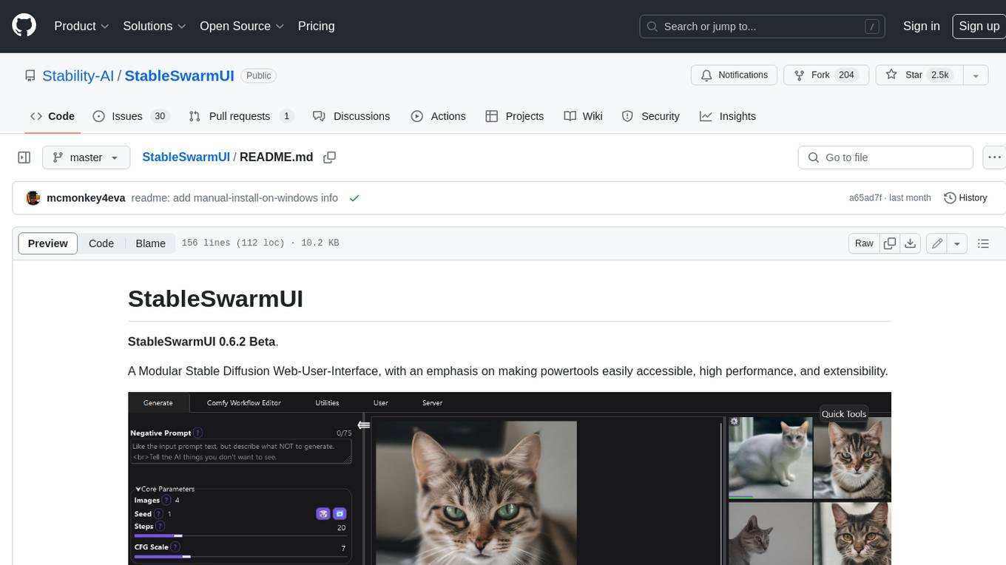Click the mcmonkey4eva avatar
The image size is (1006, 565).
coord(33,198)
